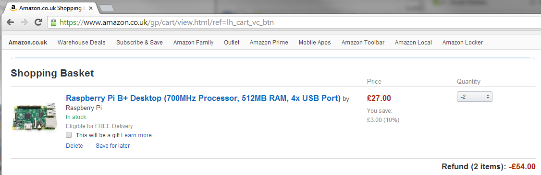Image resolution: width=541 pixels, height=175 pixels.
Task: Click the green padlock security icon
Action: point(53,22)
